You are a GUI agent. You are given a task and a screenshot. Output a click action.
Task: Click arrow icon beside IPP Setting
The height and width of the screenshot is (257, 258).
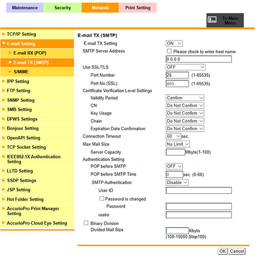coord(3,81)
